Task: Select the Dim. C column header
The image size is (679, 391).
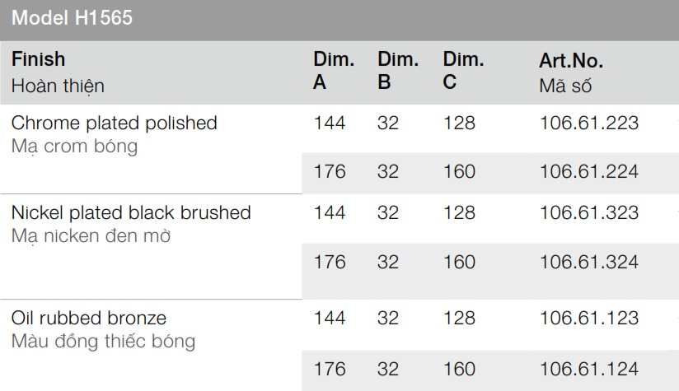Action: click(463, 71)
